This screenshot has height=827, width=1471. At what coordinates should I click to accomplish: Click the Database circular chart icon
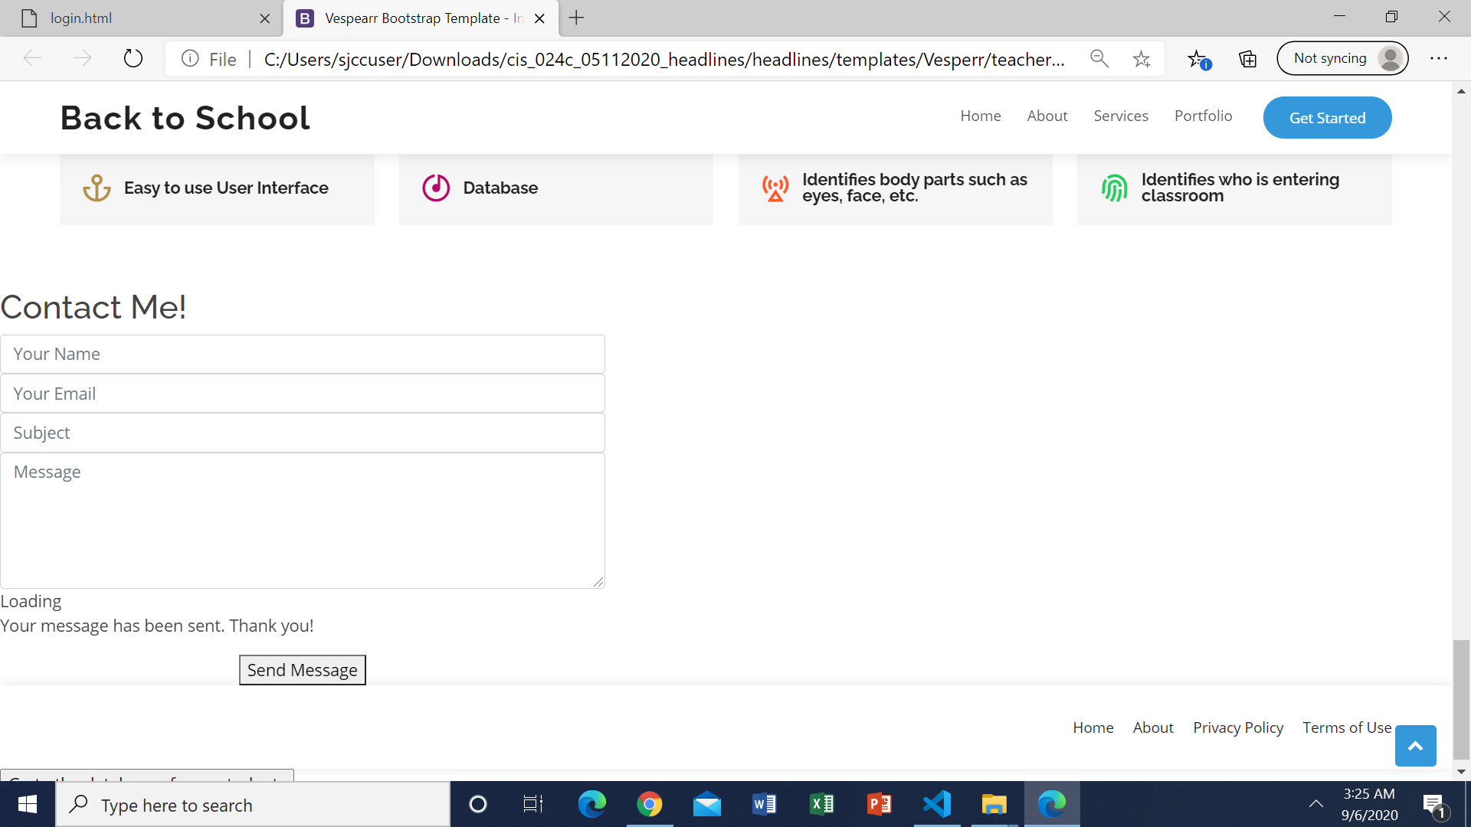(x=436, y=188)
